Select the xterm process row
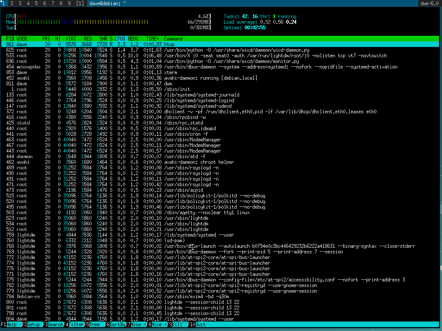 173,72
